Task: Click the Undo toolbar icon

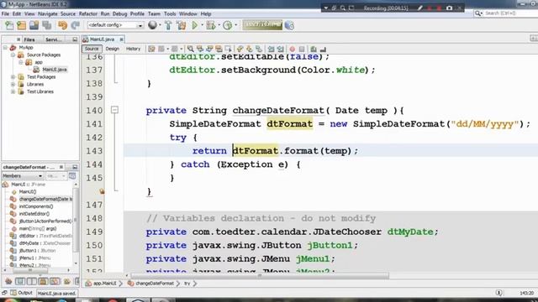Action: pos(62,25)
